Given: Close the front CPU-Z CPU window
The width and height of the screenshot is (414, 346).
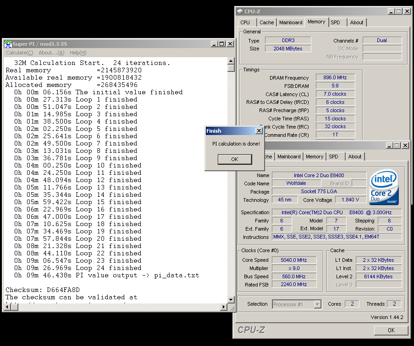Looking at the screenshot, I should (x=405, y=145).
